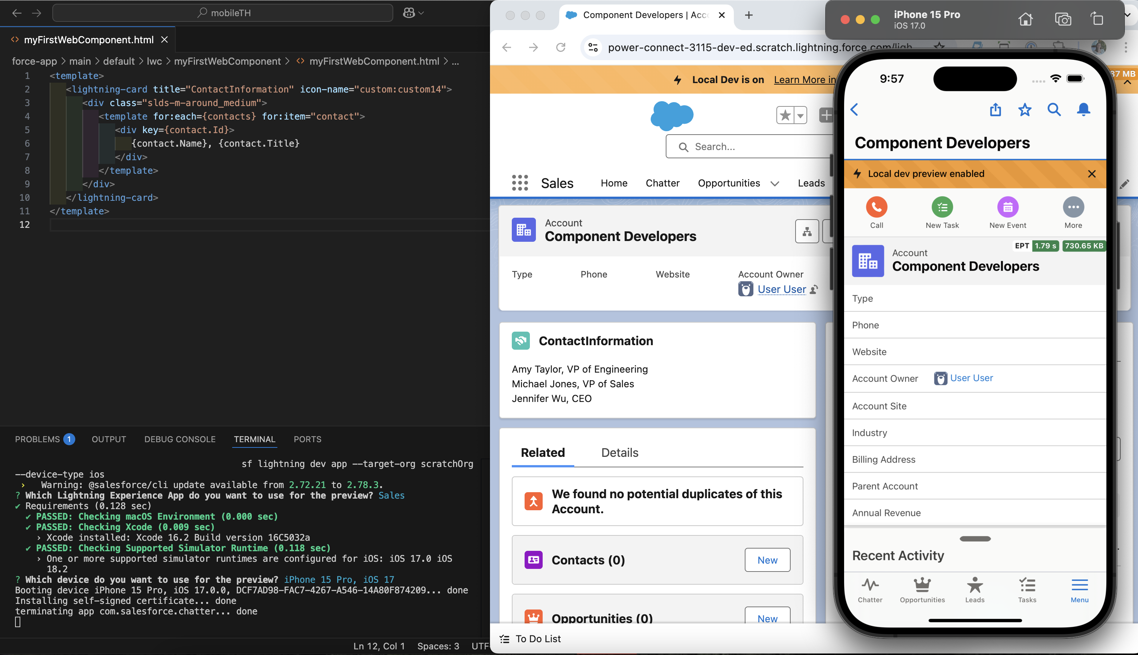1138x655 pixels.
Task: Open the Details tab on account page
Action: (x=619, y=453)
